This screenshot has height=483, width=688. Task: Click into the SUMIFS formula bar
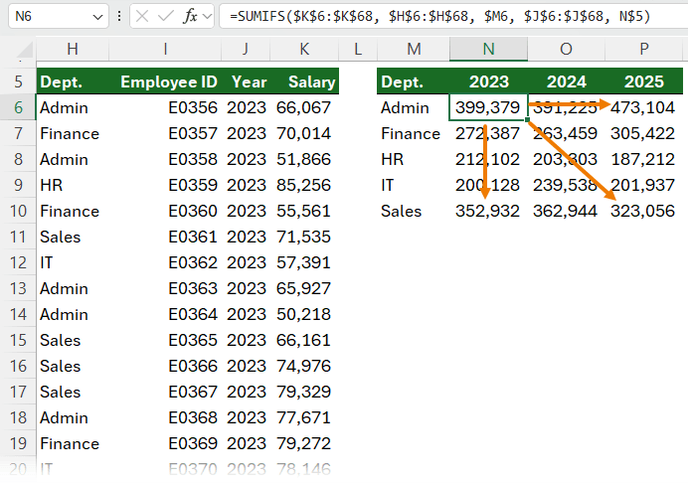[x=453, y=17]
